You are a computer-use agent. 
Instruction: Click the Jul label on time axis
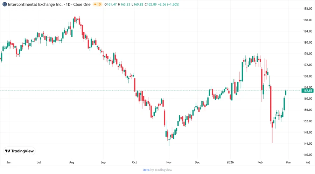point(39,162)
